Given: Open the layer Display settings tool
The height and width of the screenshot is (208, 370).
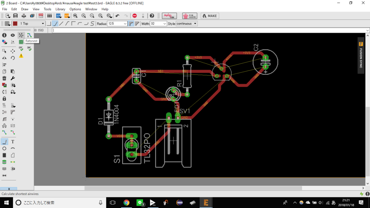Looking at the screenshot, I should [4, 42].
